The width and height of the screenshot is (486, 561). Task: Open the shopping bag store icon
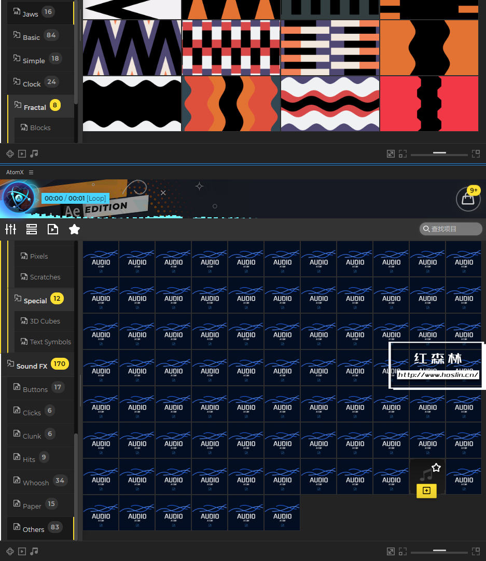[468, 199]
